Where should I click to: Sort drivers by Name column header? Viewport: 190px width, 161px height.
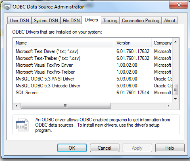click(x=64, y=43)
